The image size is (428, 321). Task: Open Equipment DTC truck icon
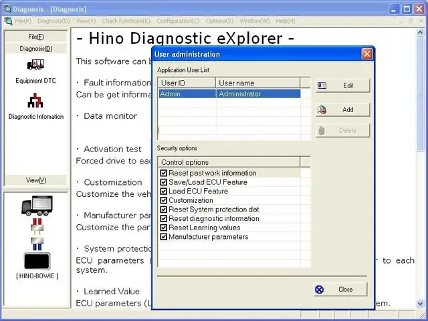(35, 65)
